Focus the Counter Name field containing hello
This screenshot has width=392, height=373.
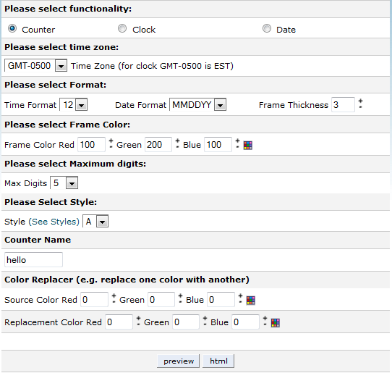click(33, 260)
